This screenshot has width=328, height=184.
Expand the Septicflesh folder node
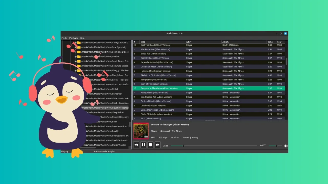(x=75, y=61)
